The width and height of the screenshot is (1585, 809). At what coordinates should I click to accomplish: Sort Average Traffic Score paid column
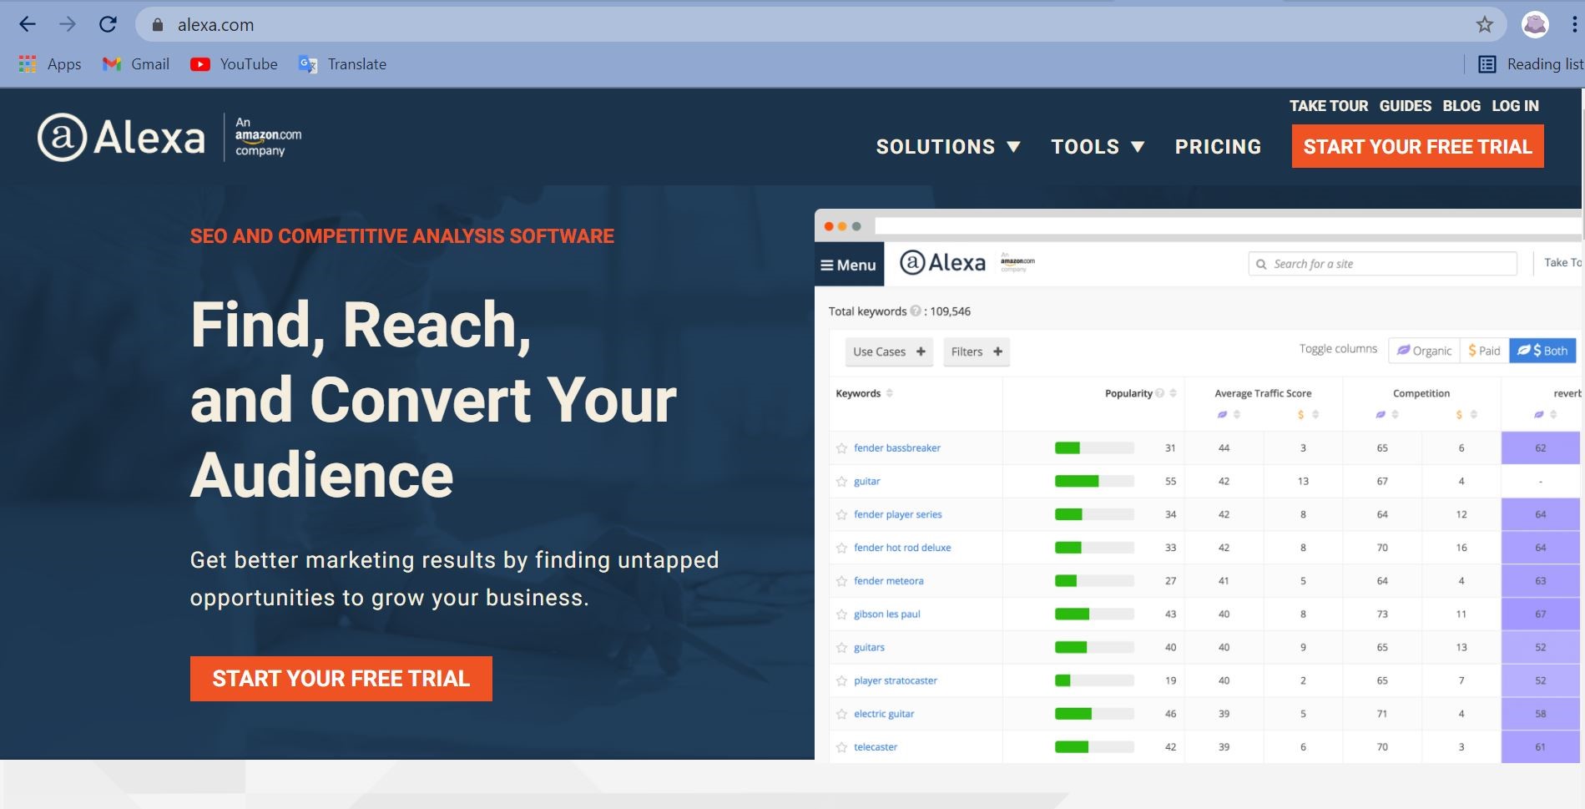click(1315, 415)
